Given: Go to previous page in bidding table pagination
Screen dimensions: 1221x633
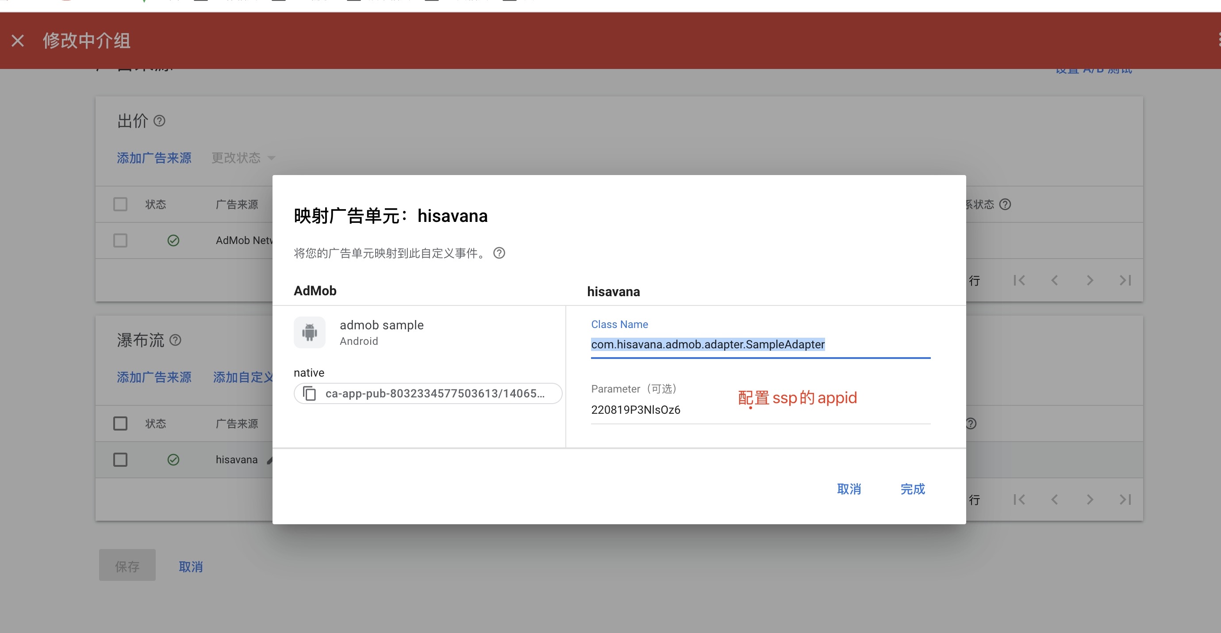Looking at the screenshot, I should pos(1055,280).
